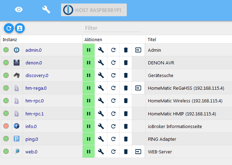232x165 pixels.
Task: Delete the hm-rpc.1 instance
Action: click(x=126, y=114)
